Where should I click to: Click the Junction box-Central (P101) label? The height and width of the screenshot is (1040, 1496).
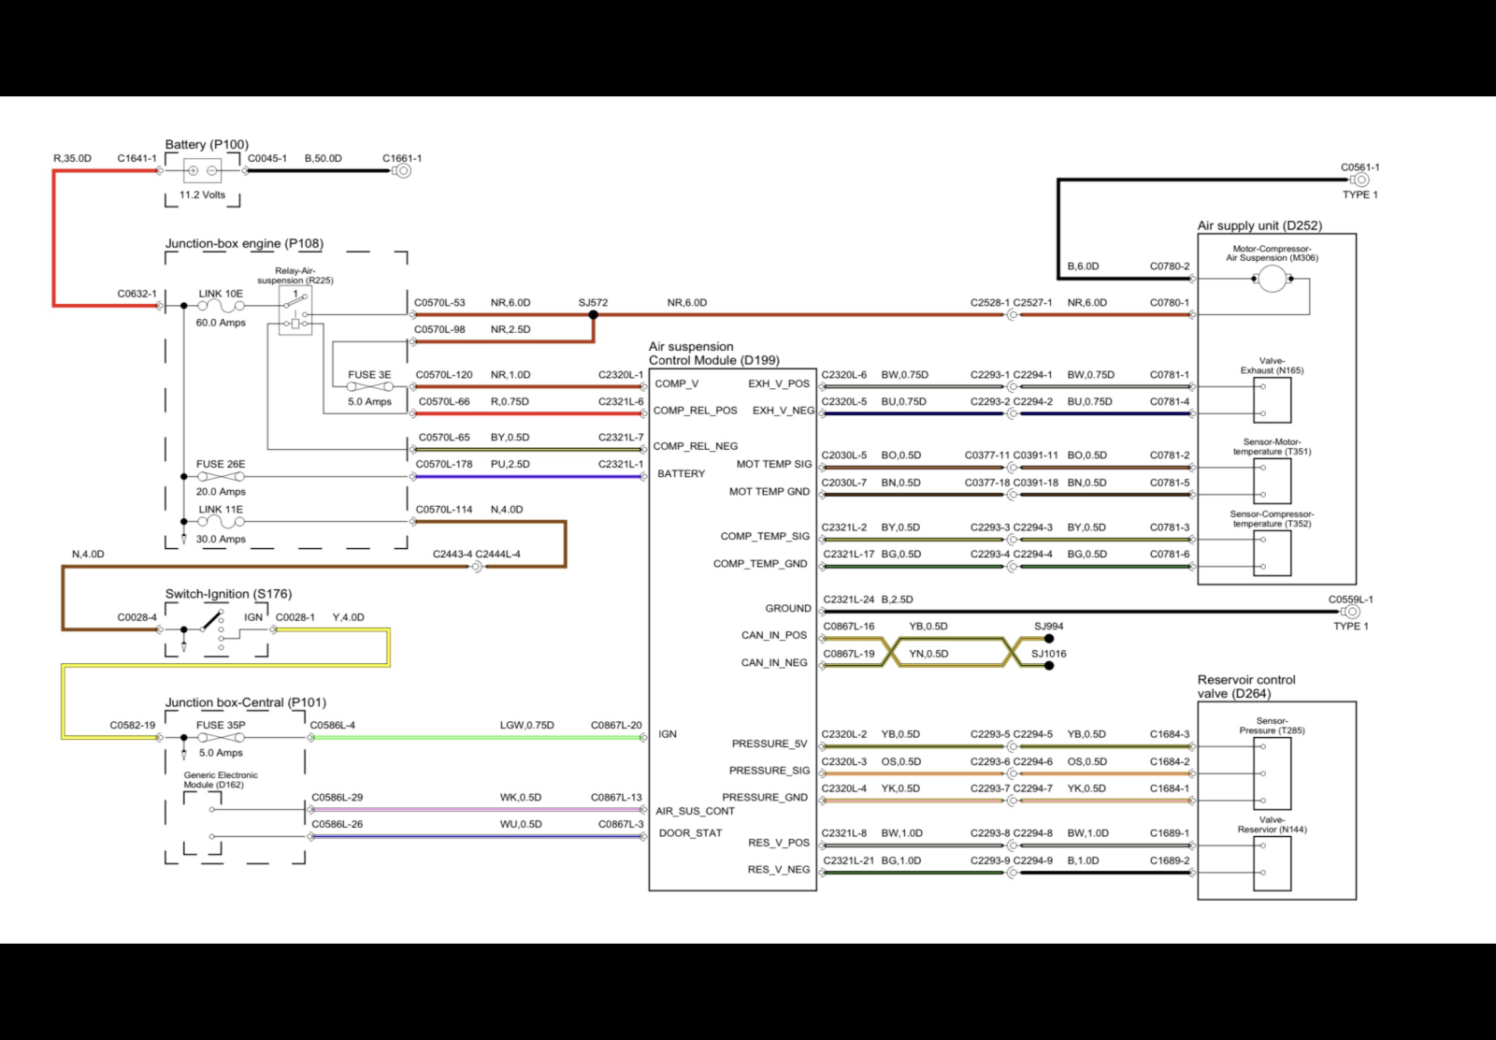(246, 702)
